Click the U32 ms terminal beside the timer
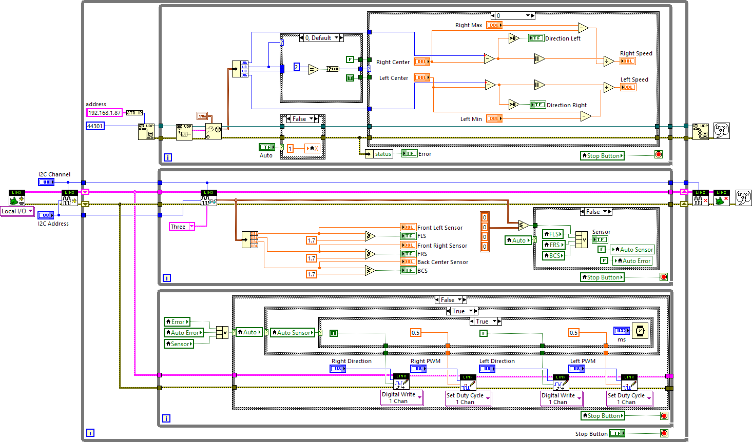The width and height of the screenshot is (752, 442). [622, 331]
